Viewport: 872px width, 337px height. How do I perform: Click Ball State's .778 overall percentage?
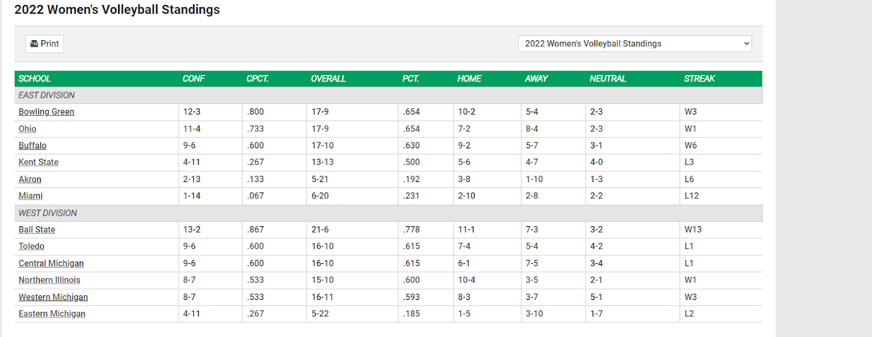pos(411,229)
